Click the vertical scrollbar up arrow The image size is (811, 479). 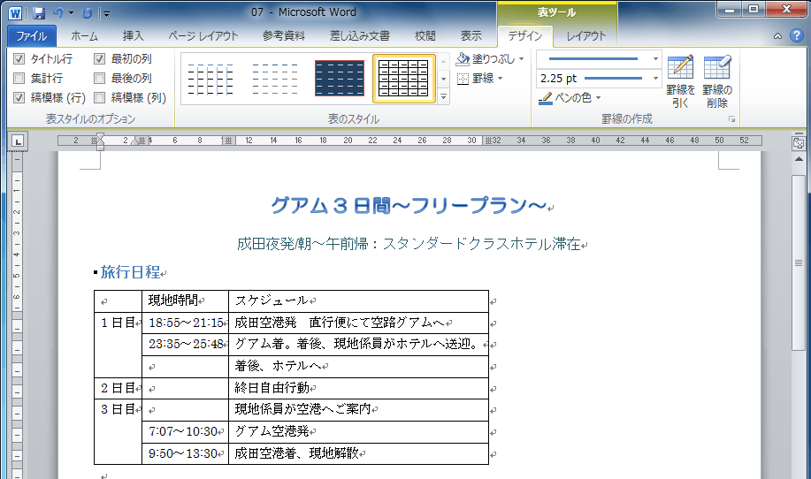click(x=799, y=159)
